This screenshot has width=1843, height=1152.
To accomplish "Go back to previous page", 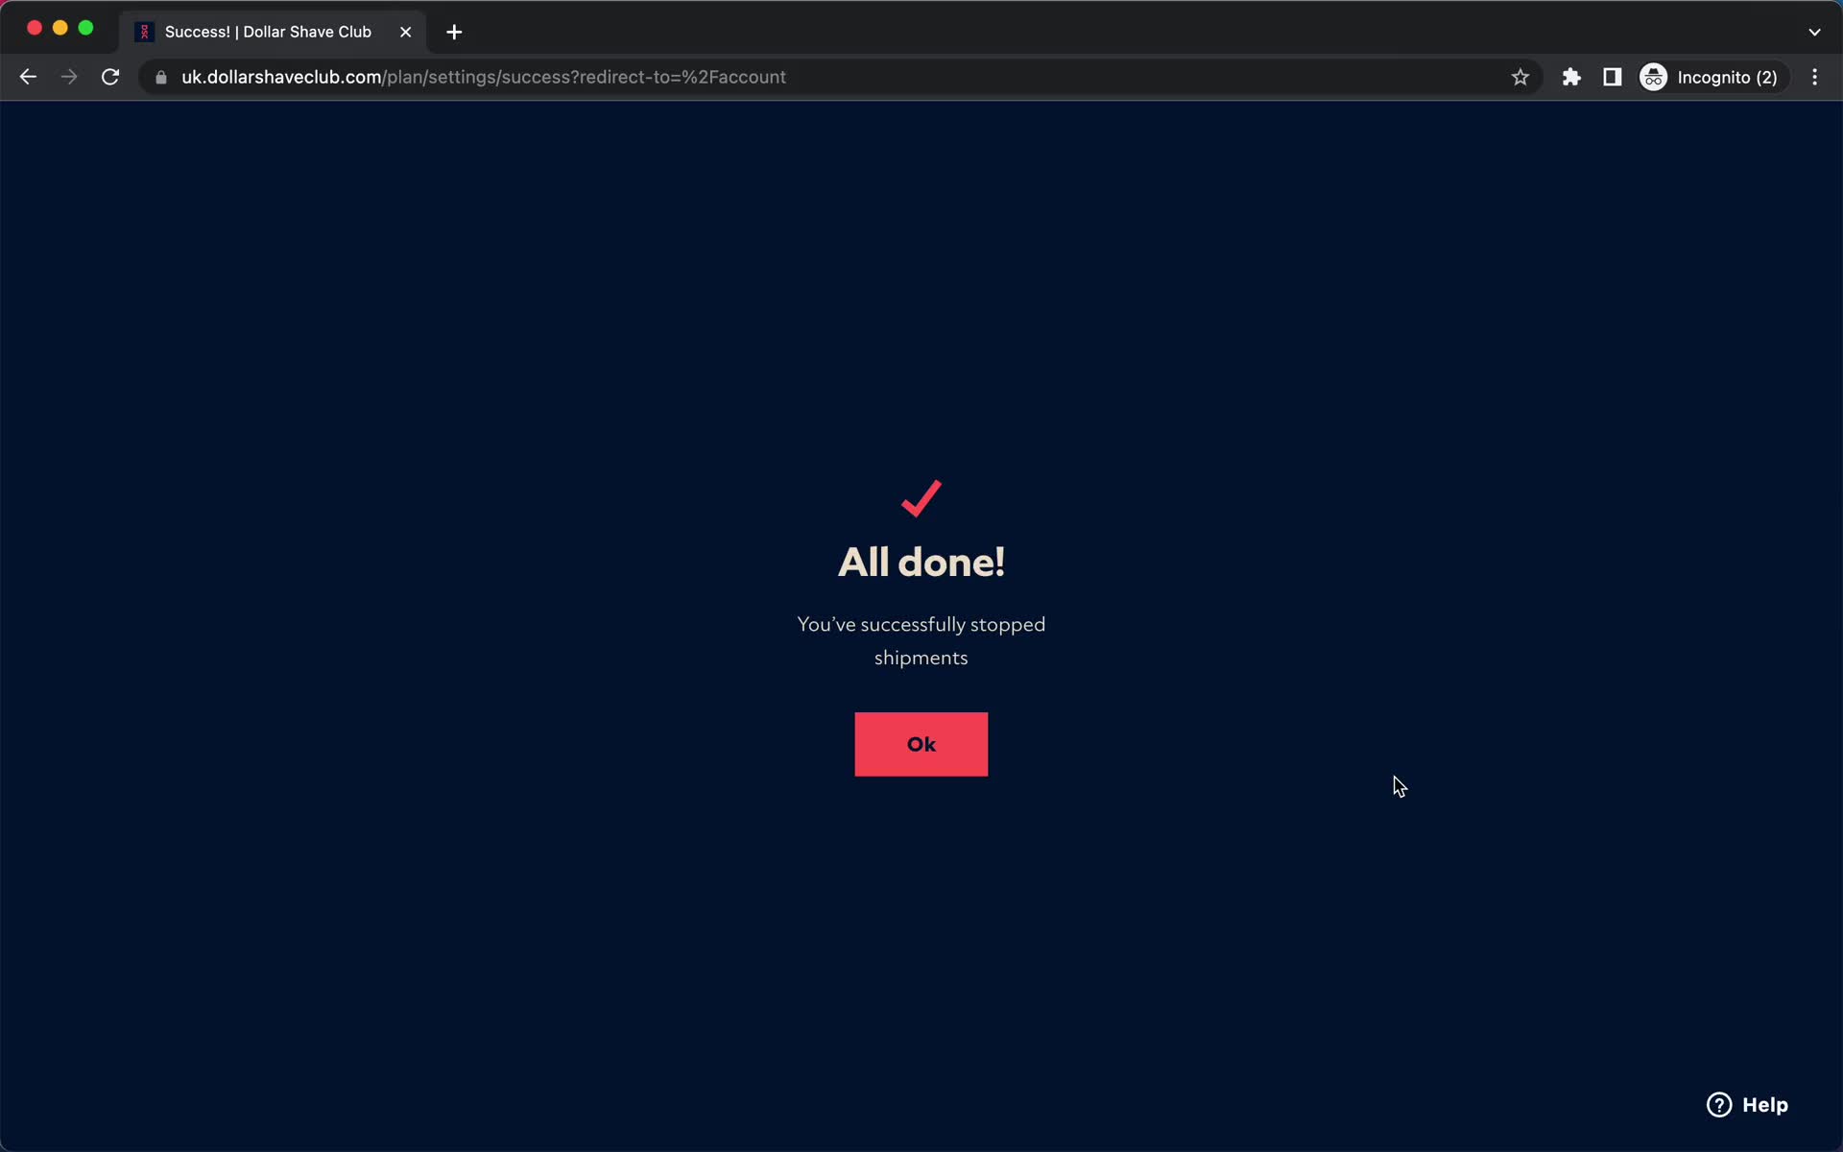I will [x=28, y=77].
